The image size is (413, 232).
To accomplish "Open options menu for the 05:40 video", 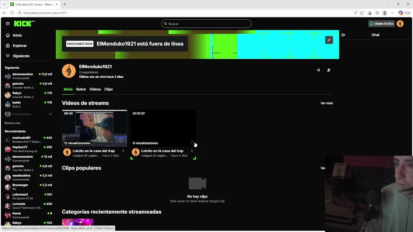I will pyautogui.click(x=123, y=151).
